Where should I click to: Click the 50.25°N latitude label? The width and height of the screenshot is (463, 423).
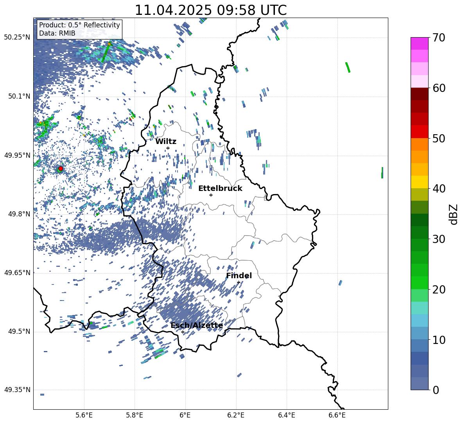point(17,38)
